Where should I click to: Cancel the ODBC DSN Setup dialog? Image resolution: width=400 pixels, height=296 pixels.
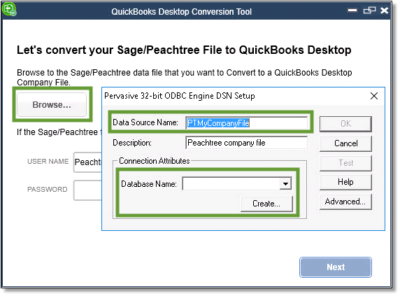(345, 143)
